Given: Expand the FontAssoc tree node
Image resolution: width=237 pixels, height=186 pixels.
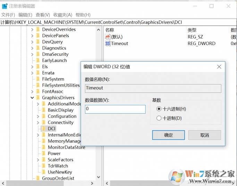Looking at the screenshot, I should click(32, 91).
